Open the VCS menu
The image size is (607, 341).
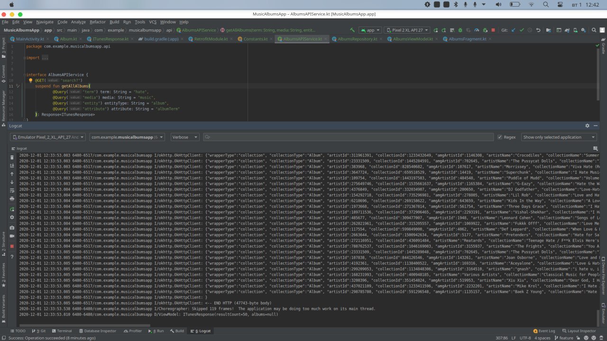[153, 22]
